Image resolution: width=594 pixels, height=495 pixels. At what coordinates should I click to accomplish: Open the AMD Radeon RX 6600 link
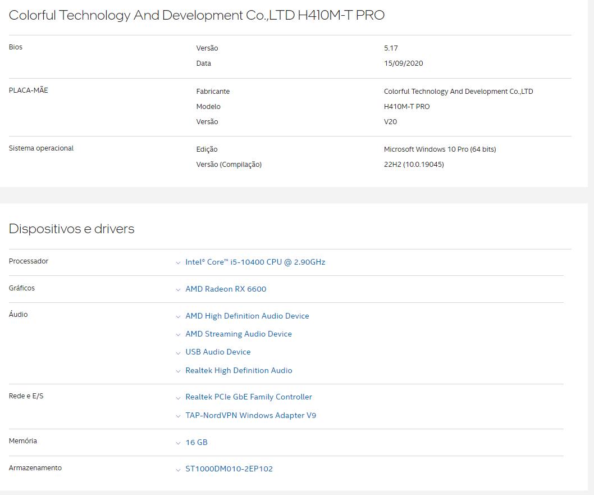coord(226,289)
